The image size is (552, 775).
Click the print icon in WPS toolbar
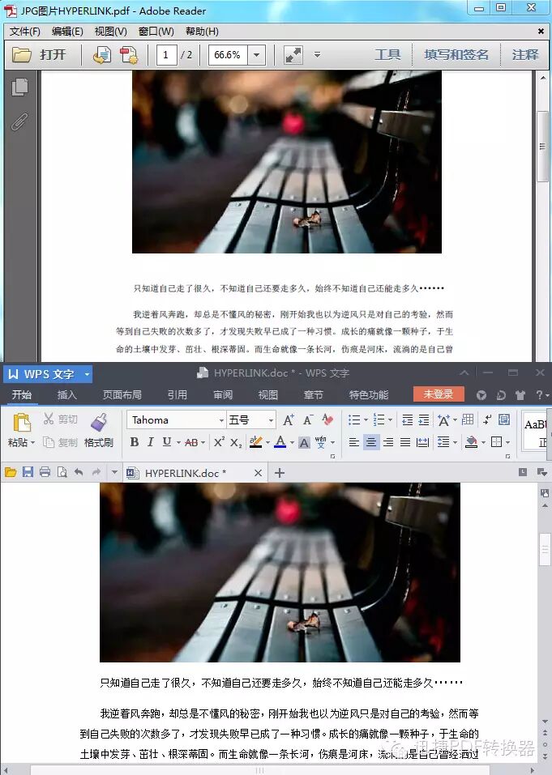45,472
